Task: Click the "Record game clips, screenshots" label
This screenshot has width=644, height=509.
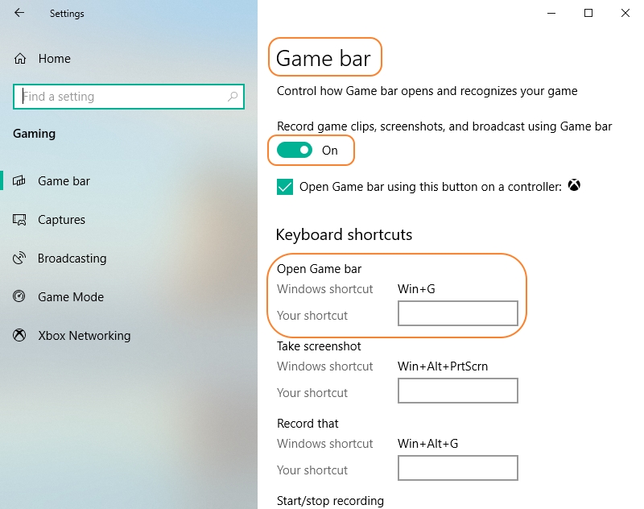Action: pyautogui.click(x=444, y=126)
